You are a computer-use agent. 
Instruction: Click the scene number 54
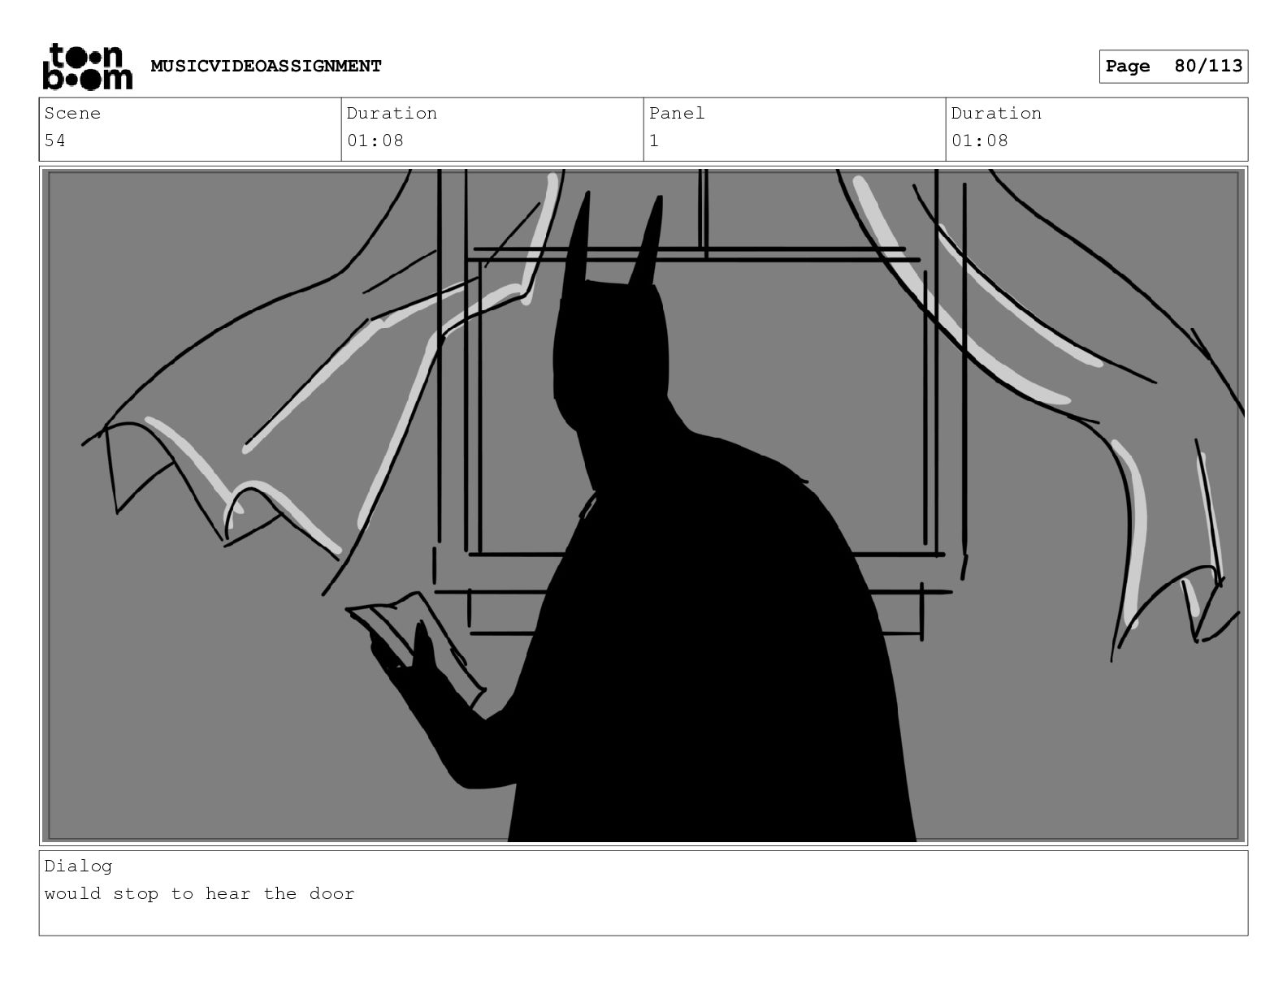[x=55, y=140]
